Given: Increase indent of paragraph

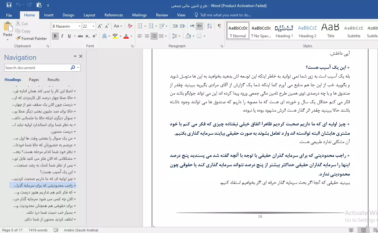Looking at the screenshot, I should (183, 26).
